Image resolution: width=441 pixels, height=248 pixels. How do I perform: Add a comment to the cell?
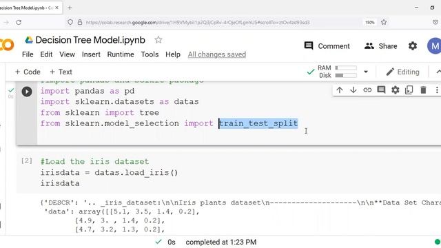[x=381, y=90]
